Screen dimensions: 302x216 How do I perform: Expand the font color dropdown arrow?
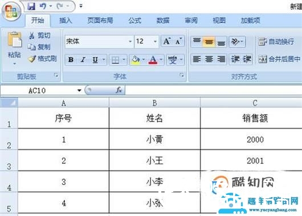161,60
